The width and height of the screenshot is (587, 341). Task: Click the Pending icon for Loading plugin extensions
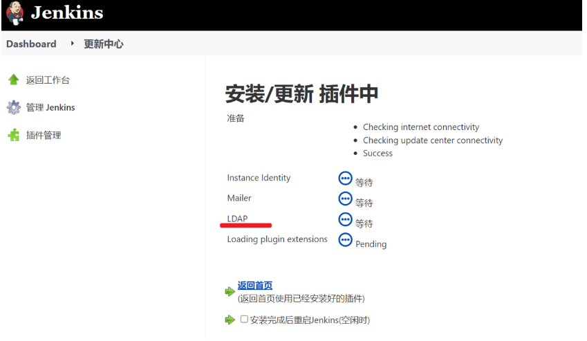[x=345, y=240]
